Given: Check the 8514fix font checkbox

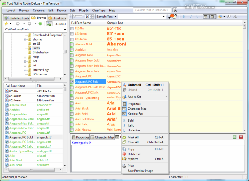Looking at the screenshot, I should coord(72,28).
